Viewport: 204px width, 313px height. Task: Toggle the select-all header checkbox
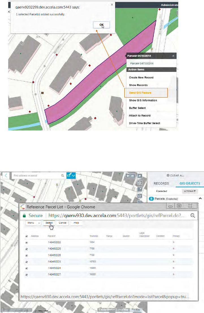click(27, 236)
